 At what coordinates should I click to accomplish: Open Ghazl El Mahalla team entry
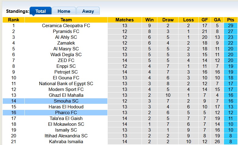[66, 95]
